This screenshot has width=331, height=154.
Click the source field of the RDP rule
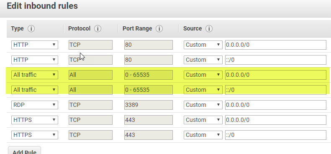coord(276,105)
